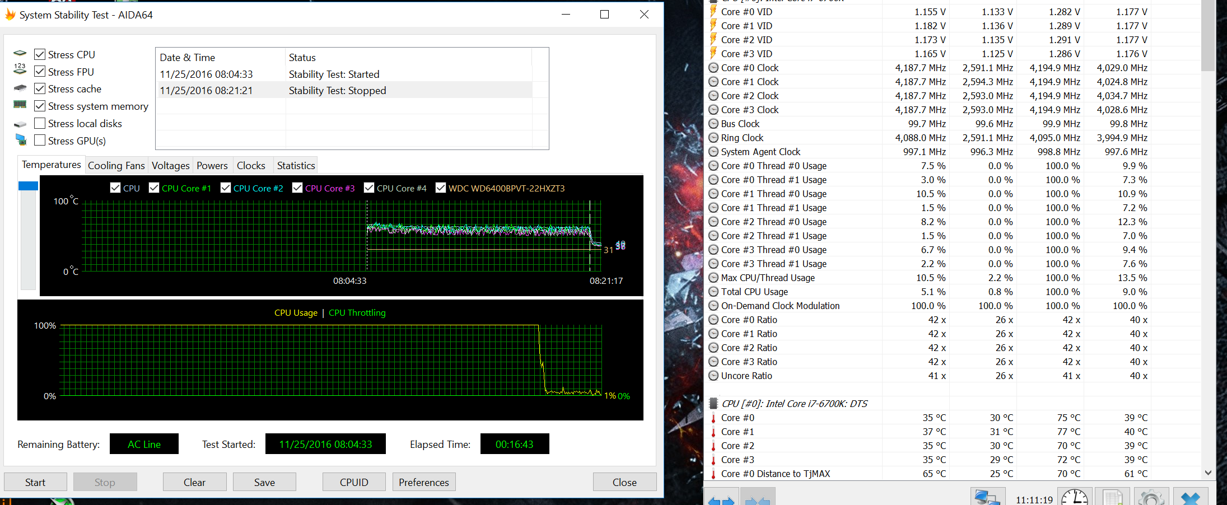
Task: Toggle the CPU Core #3 graph checkbox
Action: click(x=297, y=188)
